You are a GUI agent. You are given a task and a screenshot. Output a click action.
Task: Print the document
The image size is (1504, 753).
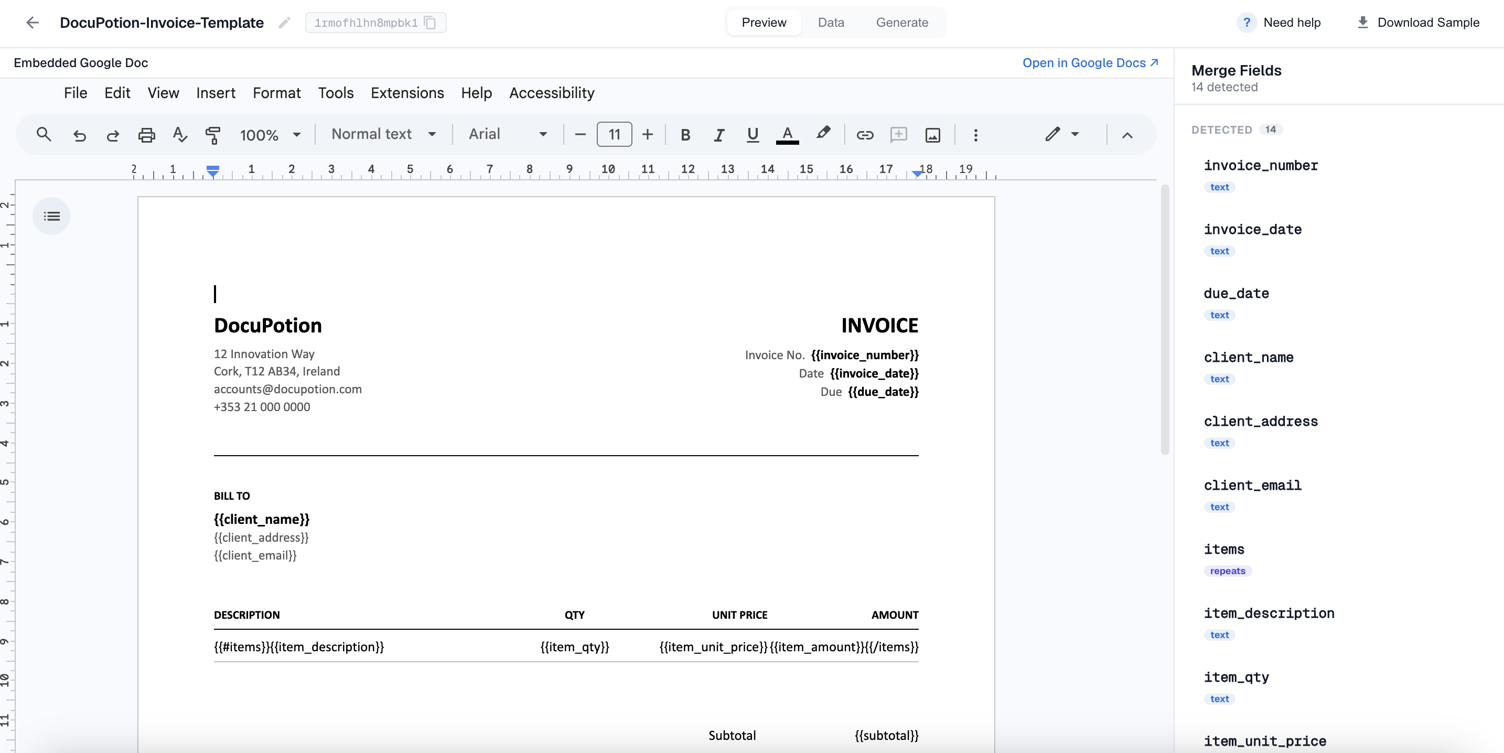(x=146, y=135)
